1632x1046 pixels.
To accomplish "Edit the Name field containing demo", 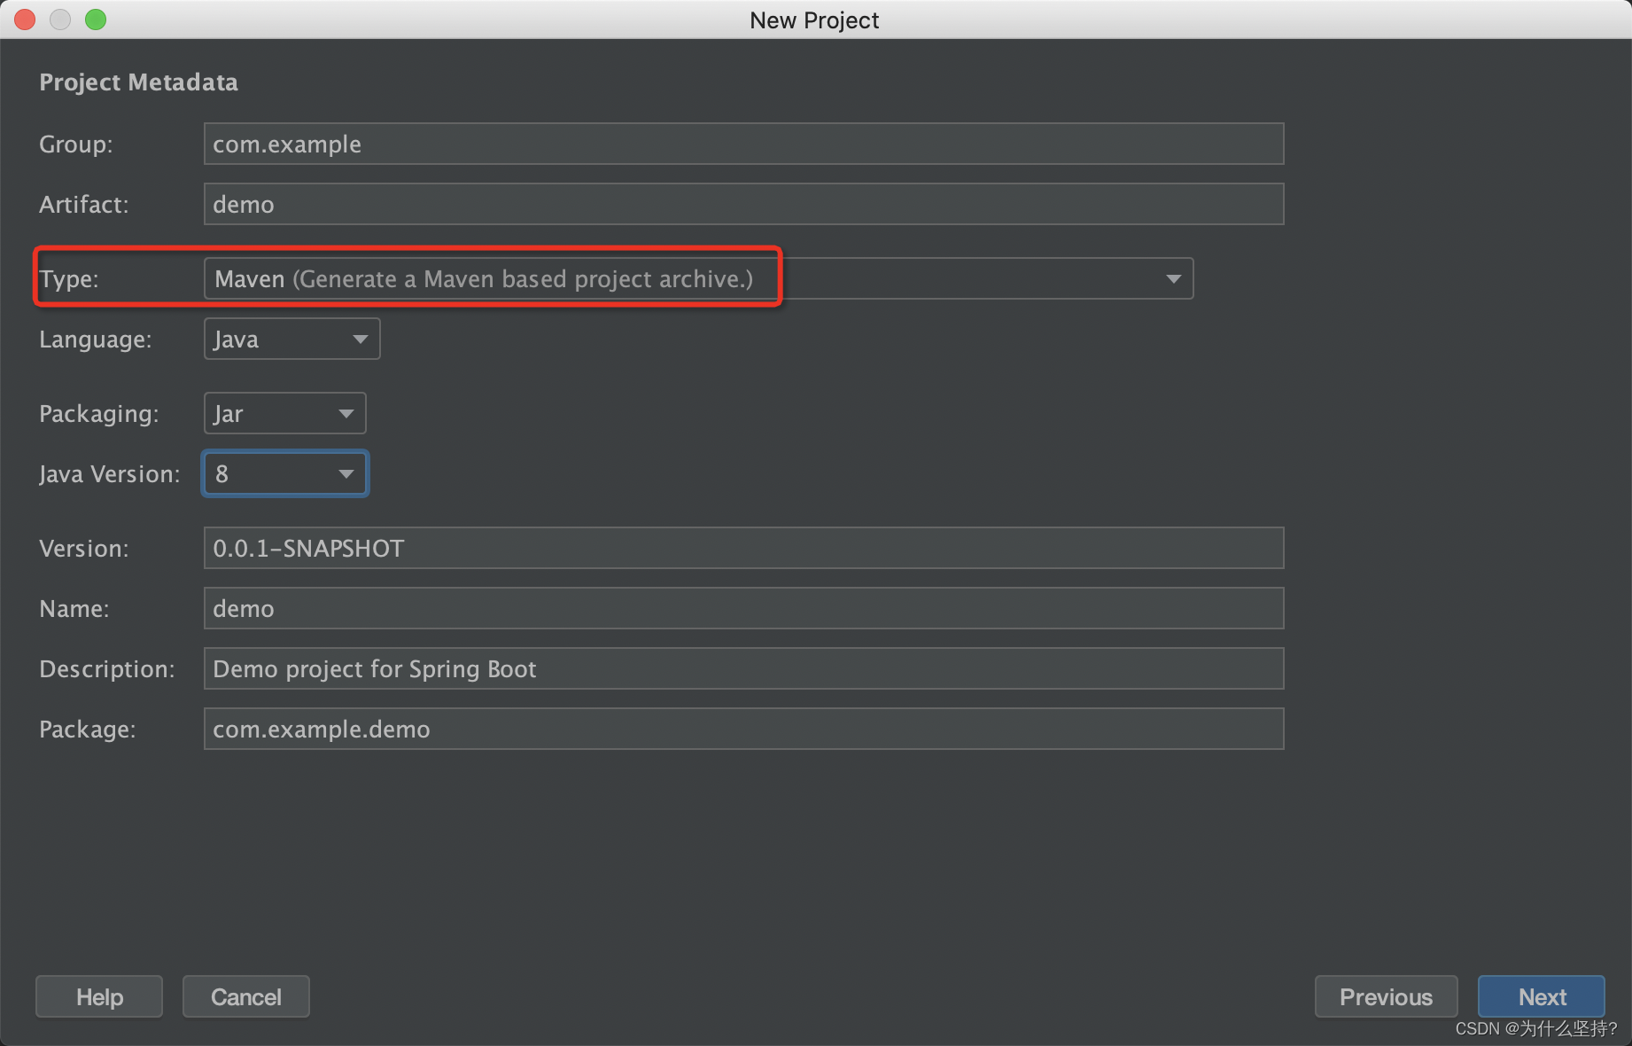I will coord(743,608).
